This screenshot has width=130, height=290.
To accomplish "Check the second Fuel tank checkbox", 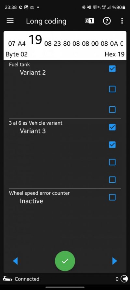I will click(112, 89).
